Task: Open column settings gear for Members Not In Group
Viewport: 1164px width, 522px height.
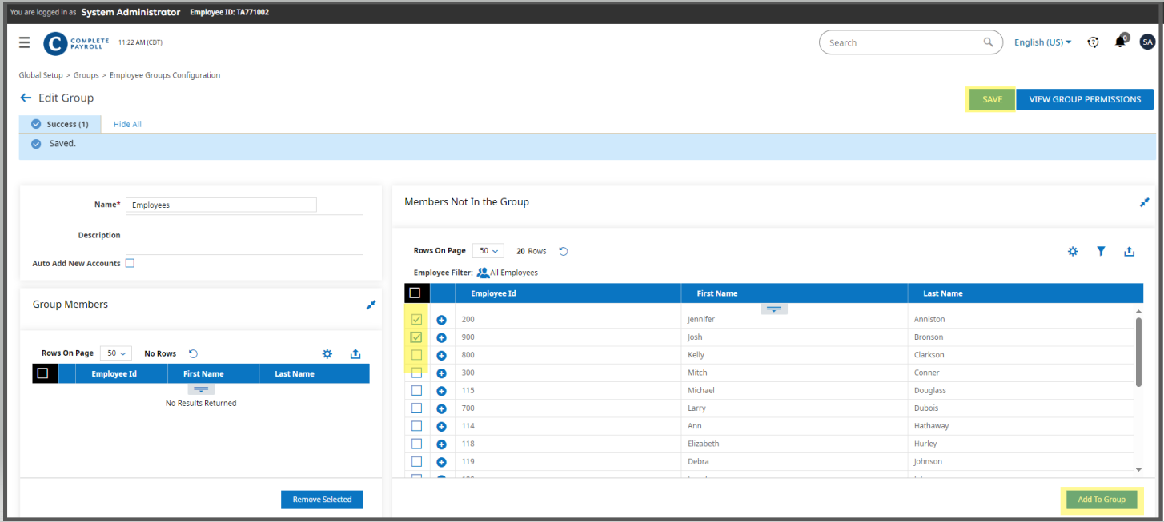Action: point(1073,251)
